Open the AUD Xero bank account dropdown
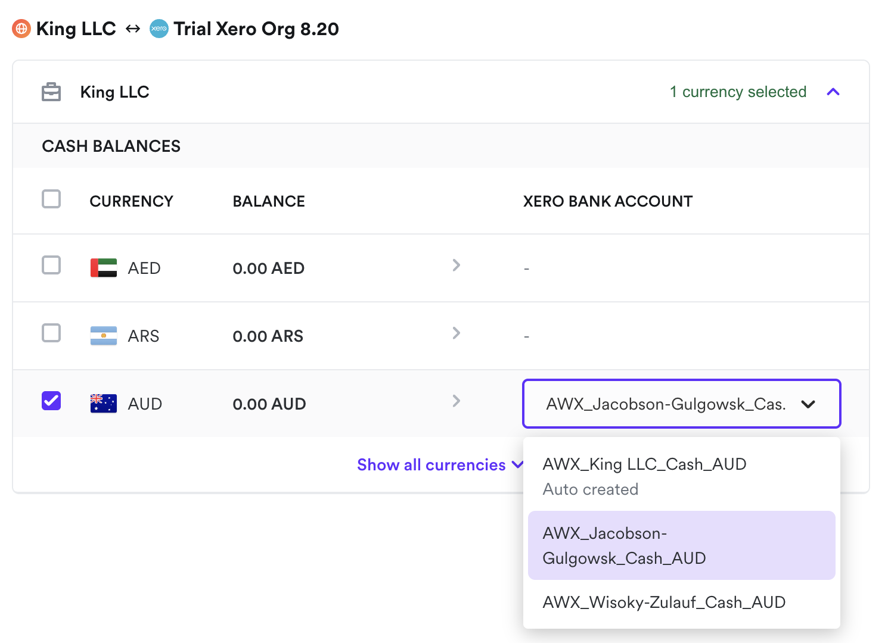 pos(682,404)
